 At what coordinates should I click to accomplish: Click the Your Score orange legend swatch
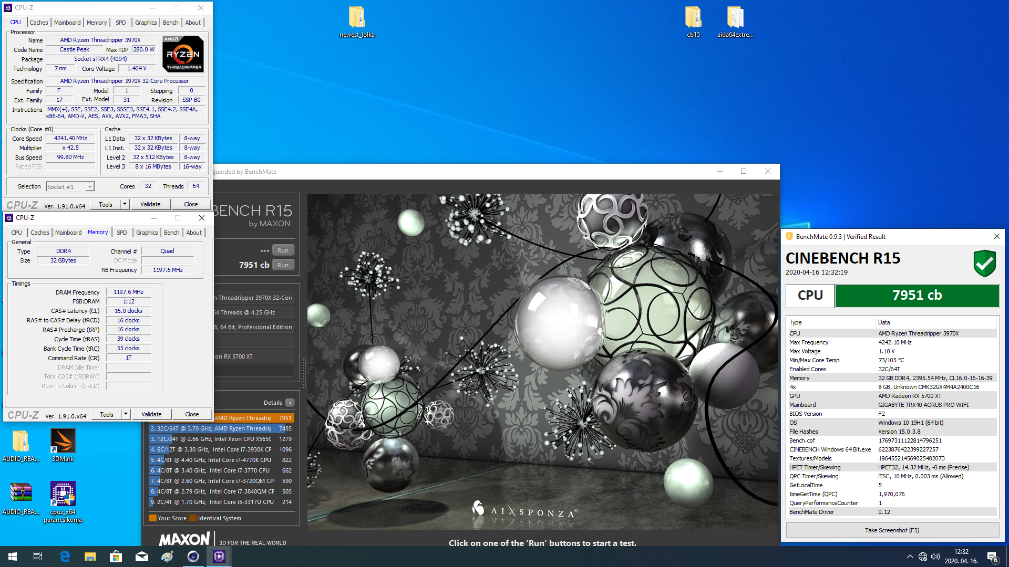[x=152, y=518]
